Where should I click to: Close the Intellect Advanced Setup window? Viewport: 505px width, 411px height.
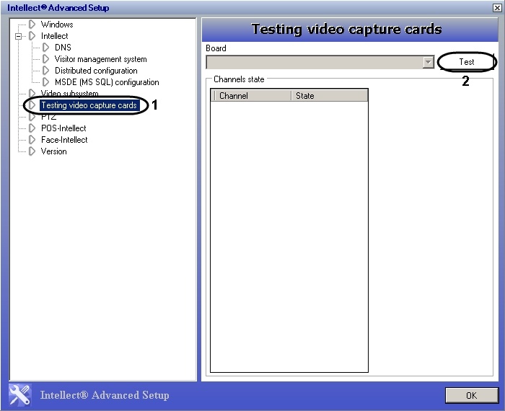(x=497, y=8)
